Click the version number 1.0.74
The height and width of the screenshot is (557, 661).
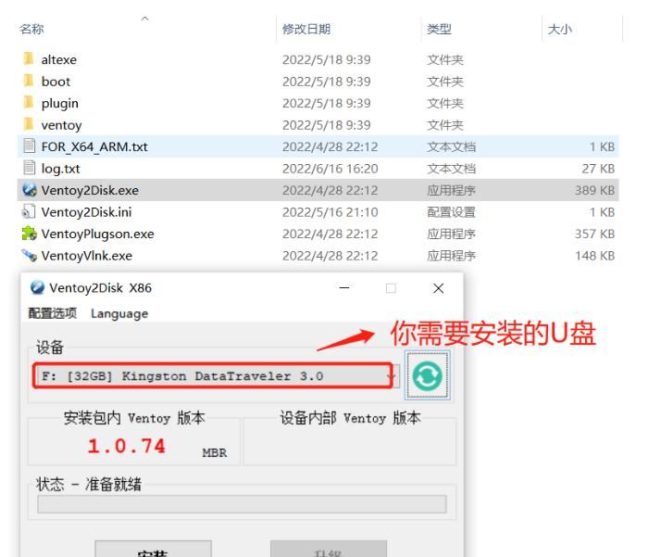126,446
